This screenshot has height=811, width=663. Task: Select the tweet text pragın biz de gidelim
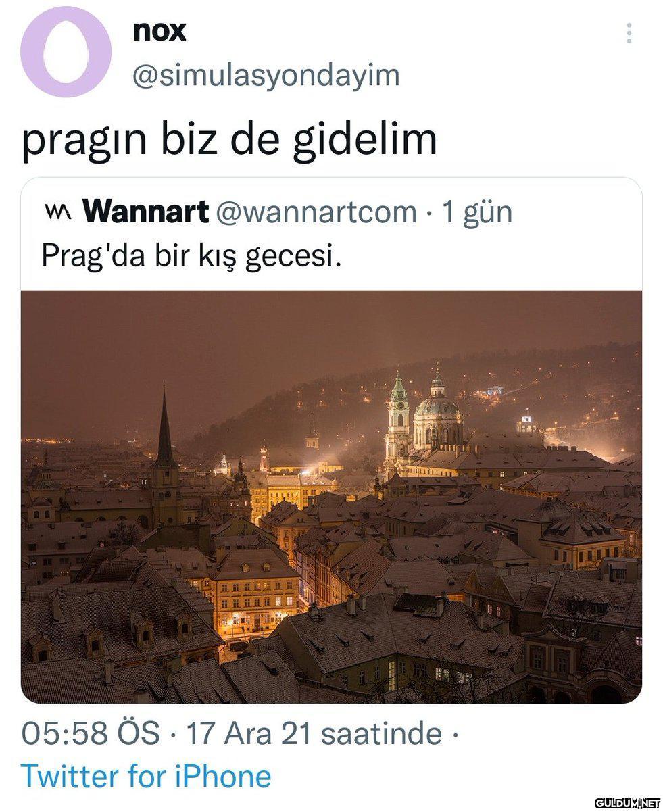229,139
